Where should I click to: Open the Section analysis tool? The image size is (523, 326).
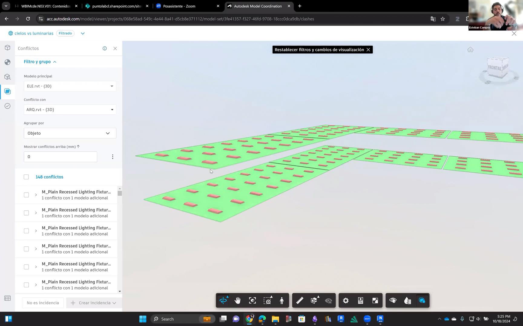click(314, 301)
